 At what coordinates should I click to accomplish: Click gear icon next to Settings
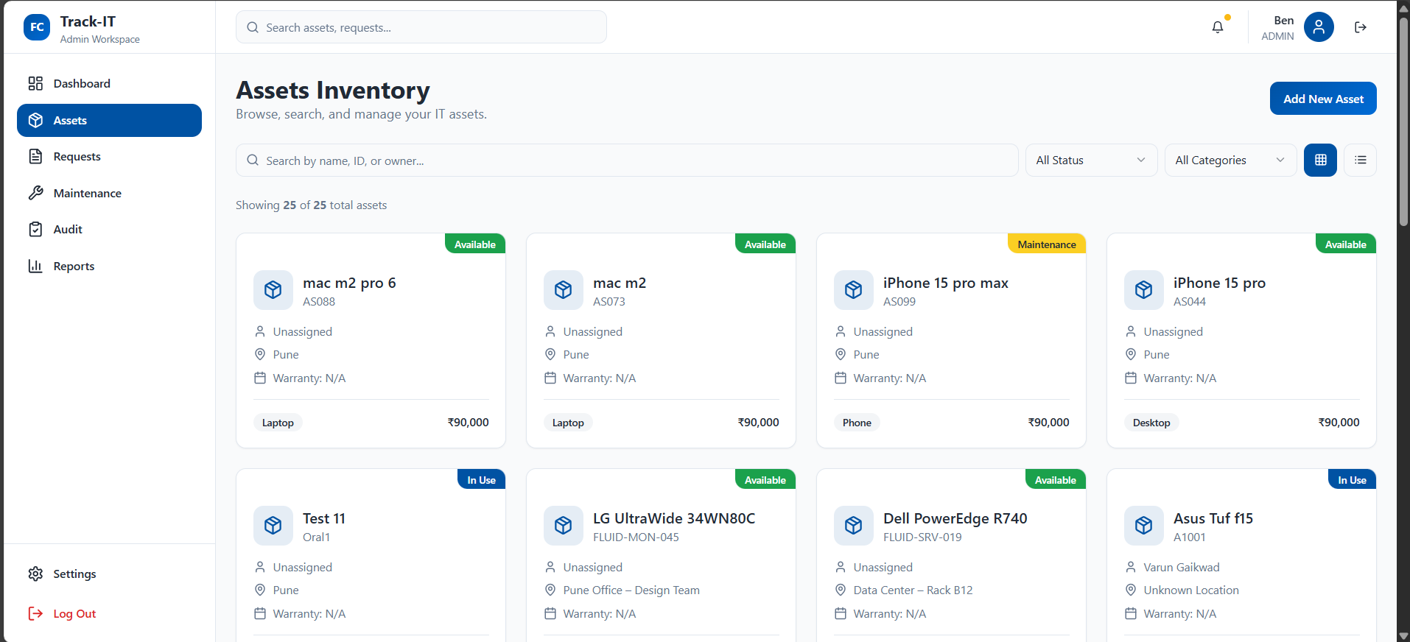(35, 574)
